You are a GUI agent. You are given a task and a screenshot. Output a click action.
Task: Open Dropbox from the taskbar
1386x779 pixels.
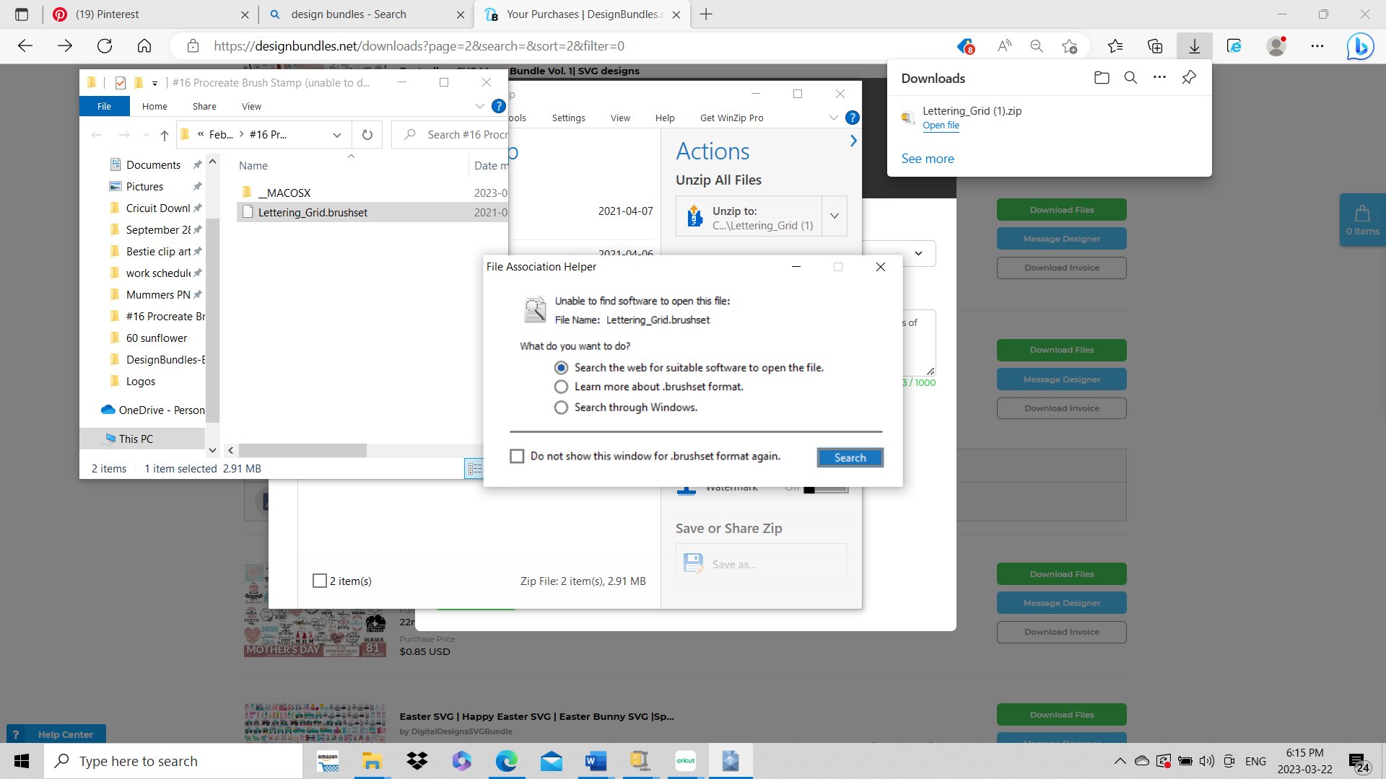(417, 761)
